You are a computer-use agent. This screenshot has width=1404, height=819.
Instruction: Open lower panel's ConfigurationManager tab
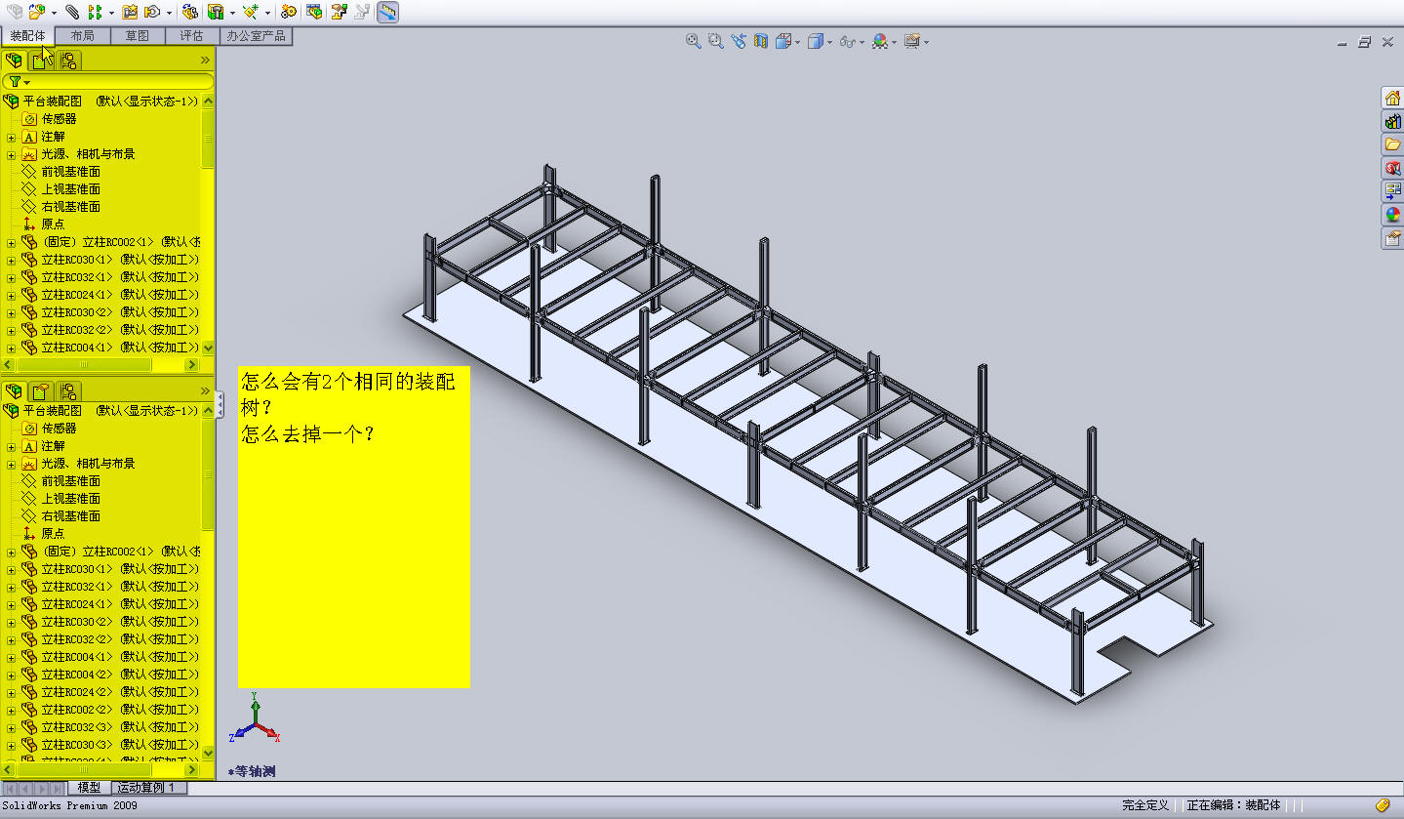(x=67, y=390)
